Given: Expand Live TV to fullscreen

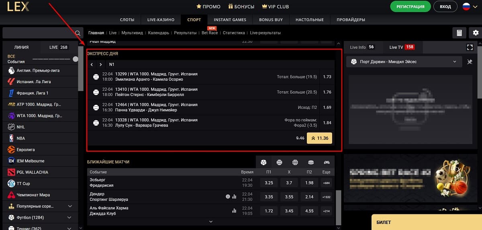Looking at the screenshot, I should pos(470,47).
